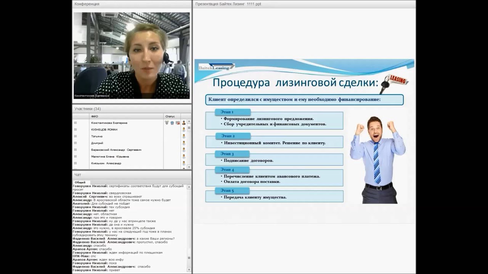The width and height of the screenshot is (488, 274).
Task: Click slide text 'Передача клиенту имущества'
Action: (255, 197)
